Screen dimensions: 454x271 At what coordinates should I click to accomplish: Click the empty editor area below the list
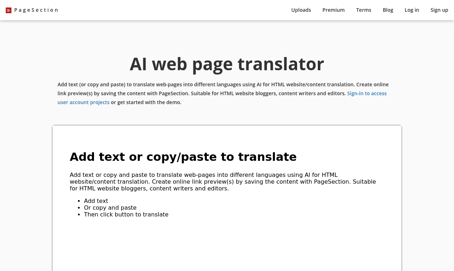point(227,246)
